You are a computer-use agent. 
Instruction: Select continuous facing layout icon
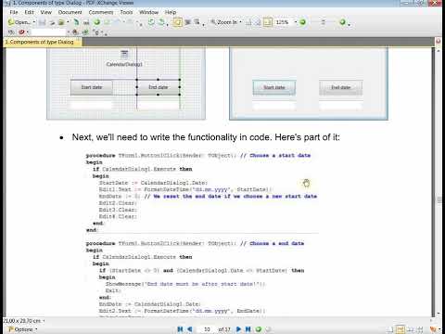[x=420, y=329]
